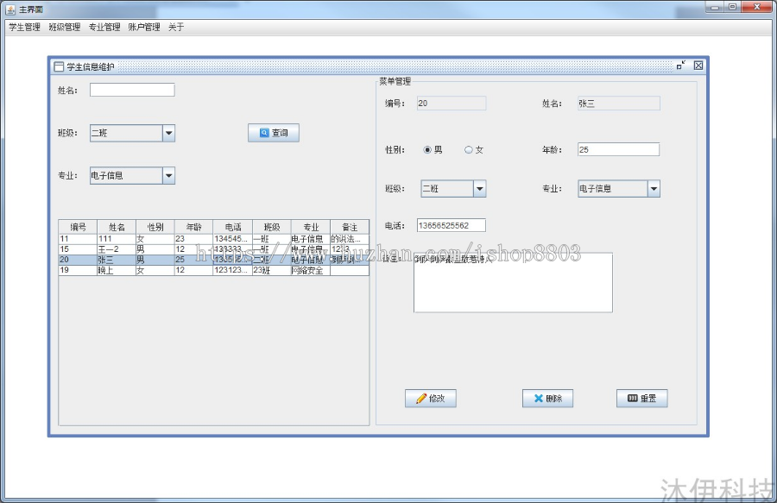Image resolution: width=777 pixels, height=503 pixels.
Task: Click the 重置 reset button
Action: tap(641, 398)
